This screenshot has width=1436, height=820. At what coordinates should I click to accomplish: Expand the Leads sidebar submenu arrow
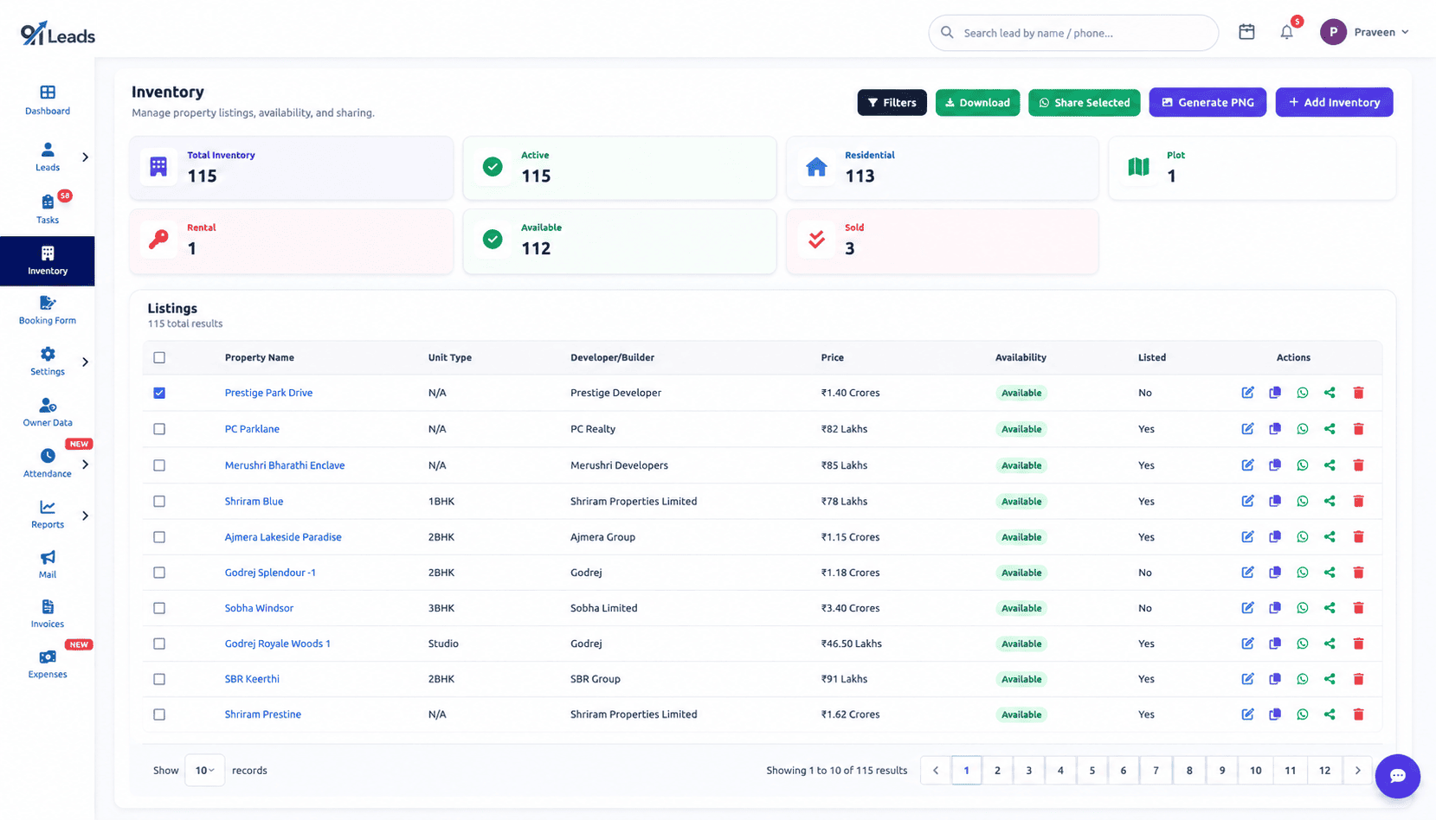[85, 157]
